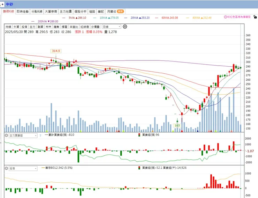Toggle the 外資 overlay button
Screen dimensions: 258x198
click(x=16, y=27)
